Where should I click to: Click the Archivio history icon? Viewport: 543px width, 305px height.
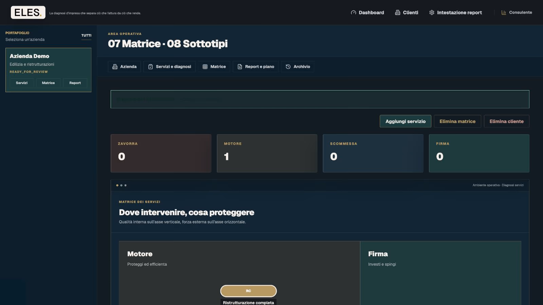(x=288, y=67)
